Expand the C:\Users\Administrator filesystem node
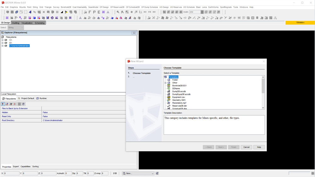The height and width of the screenshot is (177, 315). (x=3, y=46)
